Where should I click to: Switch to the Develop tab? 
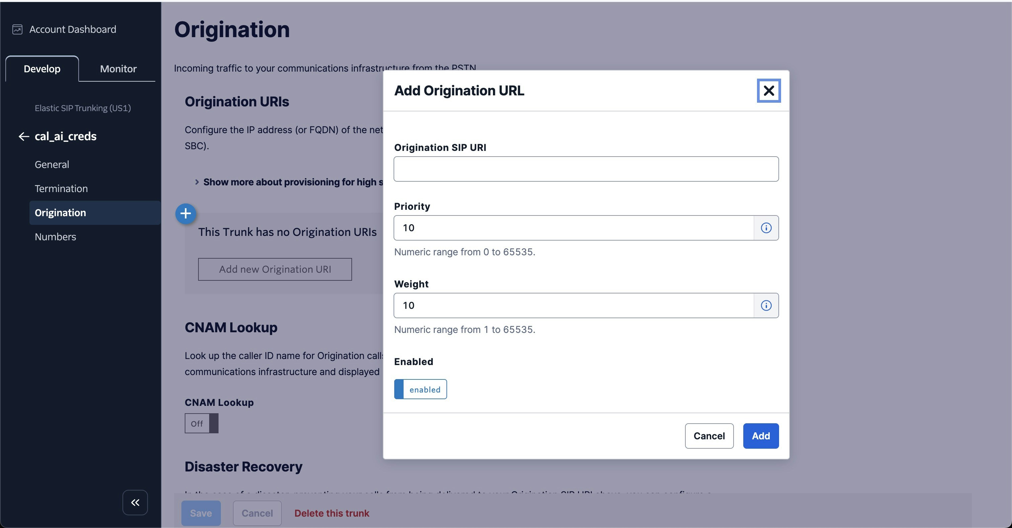pos(41,68)
